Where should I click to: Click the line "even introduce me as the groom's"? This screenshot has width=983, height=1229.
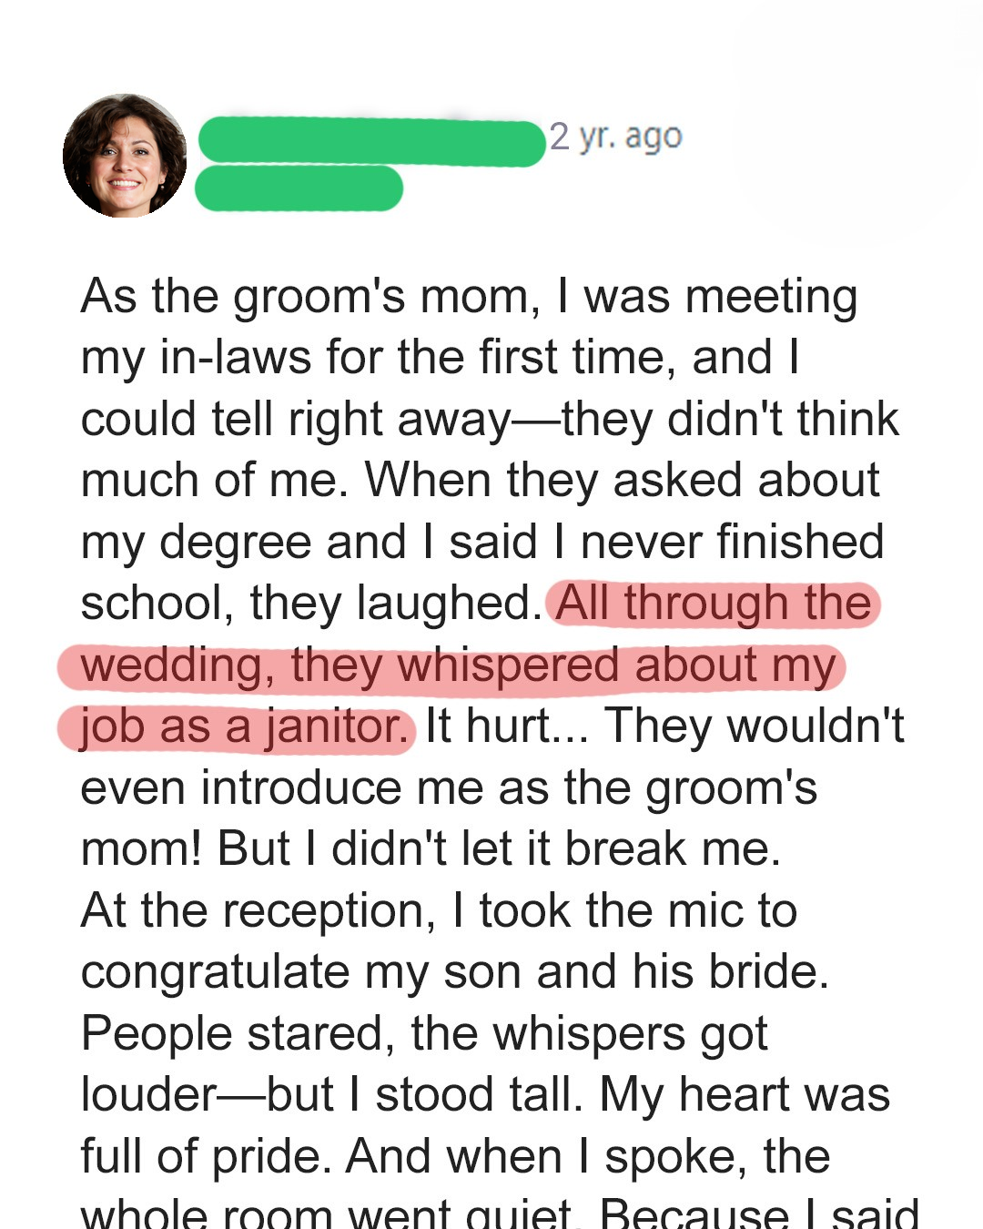449,788
